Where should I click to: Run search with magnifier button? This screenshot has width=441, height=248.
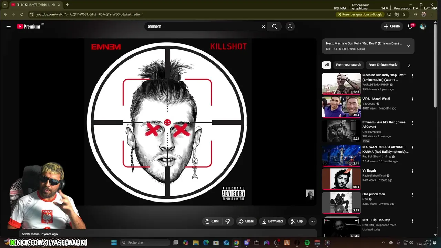(274, 27)
